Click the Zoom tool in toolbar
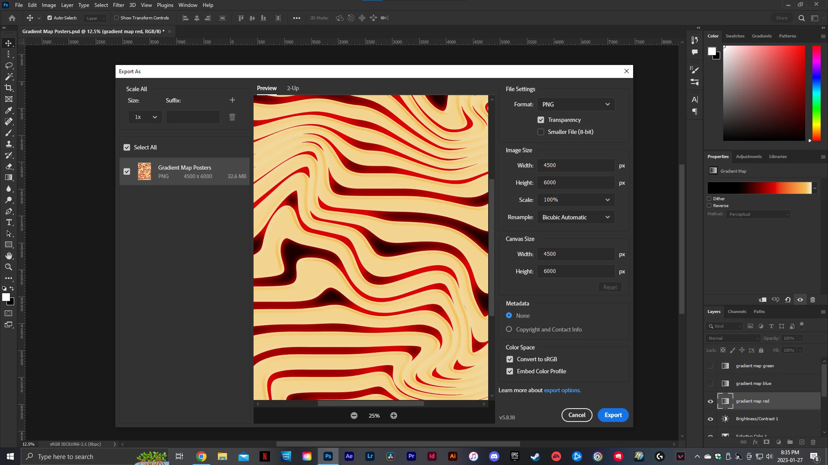 9,267
